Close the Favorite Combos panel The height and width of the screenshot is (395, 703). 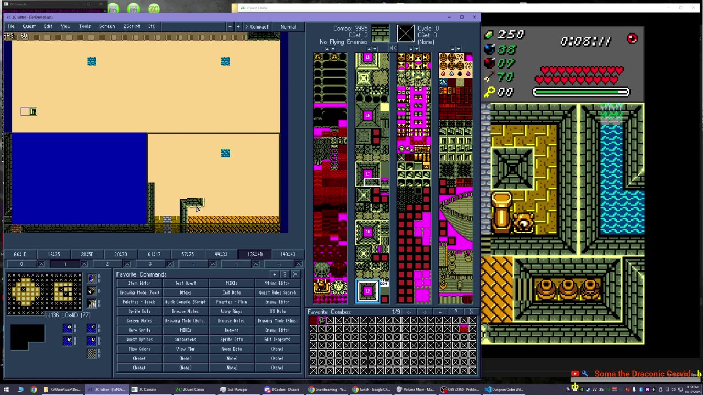[x=471, y=312]
